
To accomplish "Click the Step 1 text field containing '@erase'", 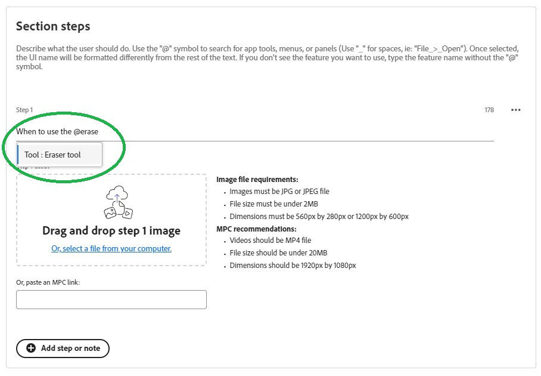I will tap(254, 132).
